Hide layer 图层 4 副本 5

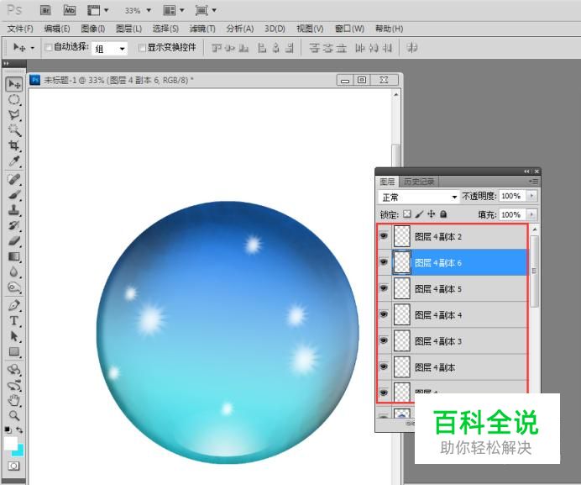click(x=384, y=288)
